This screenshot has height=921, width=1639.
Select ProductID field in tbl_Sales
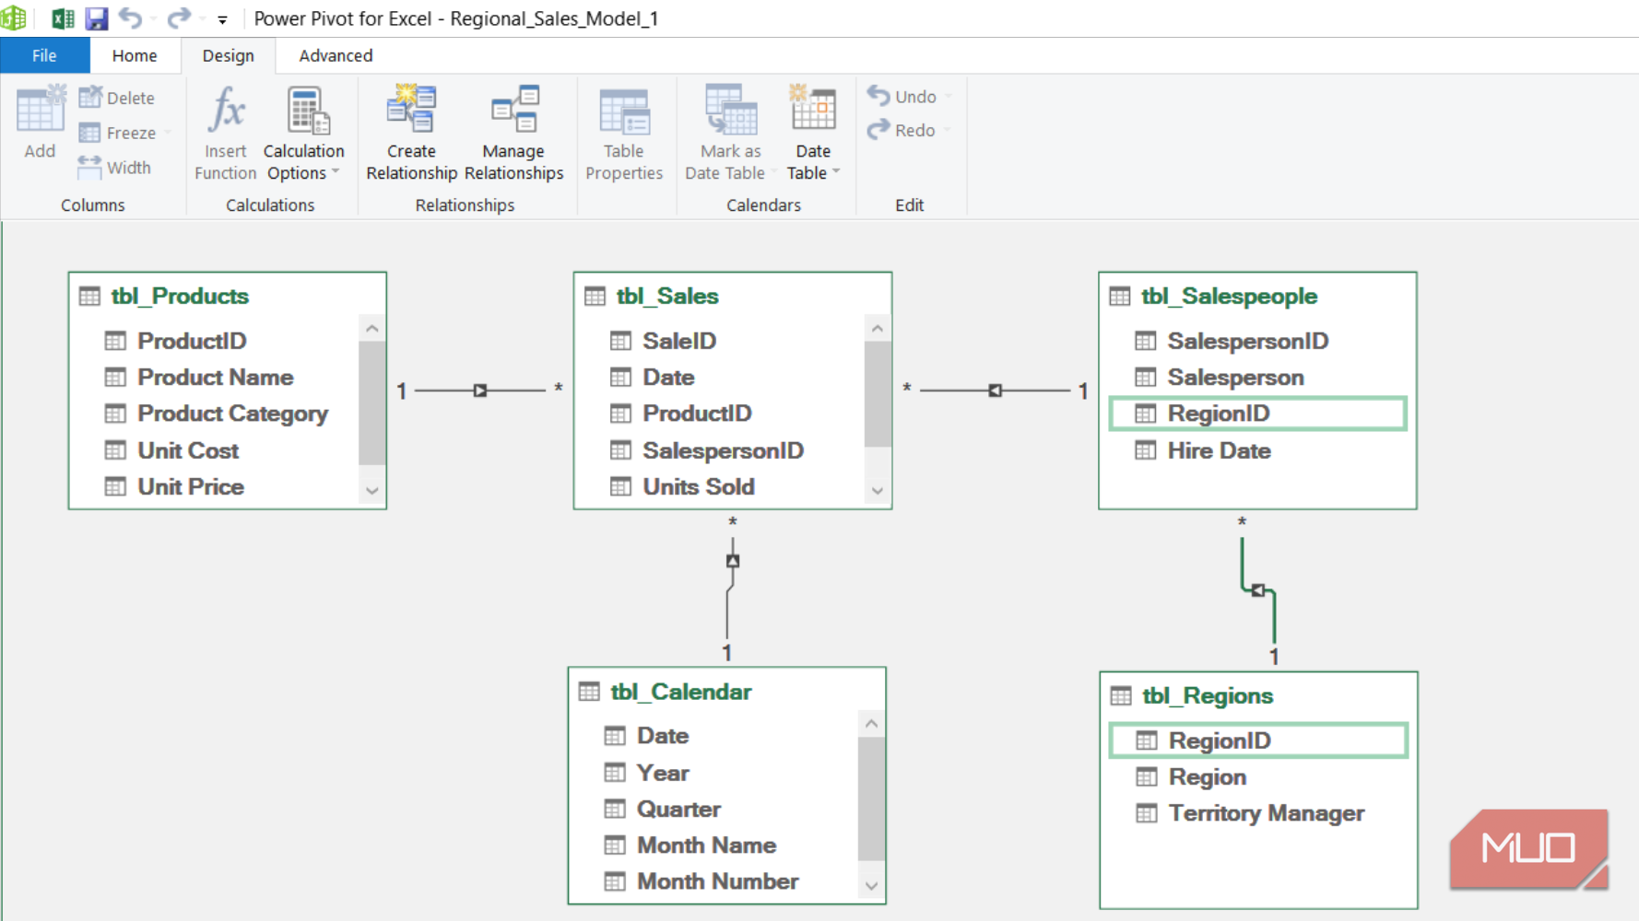coord(697,414)
